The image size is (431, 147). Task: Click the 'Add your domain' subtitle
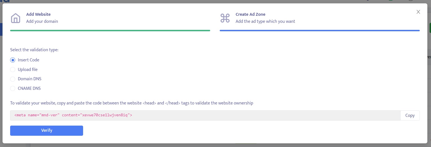tap(42, 21)
